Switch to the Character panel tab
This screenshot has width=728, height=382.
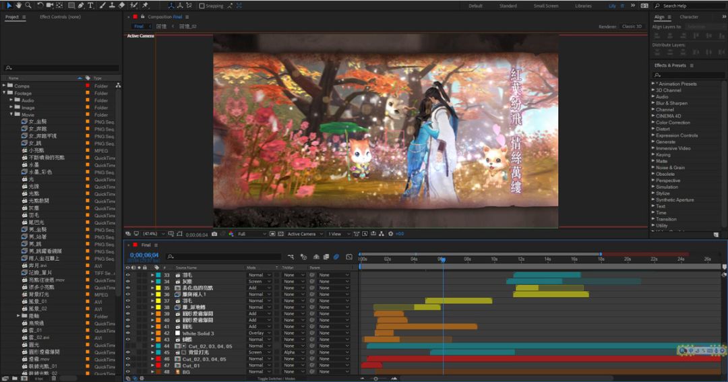pos(689,17)
